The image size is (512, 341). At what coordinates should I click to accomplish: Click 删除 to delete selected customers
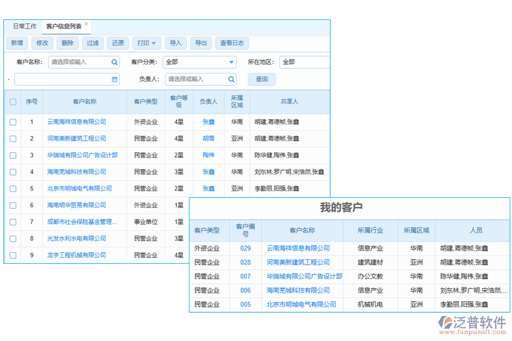(x=67, y=43)
